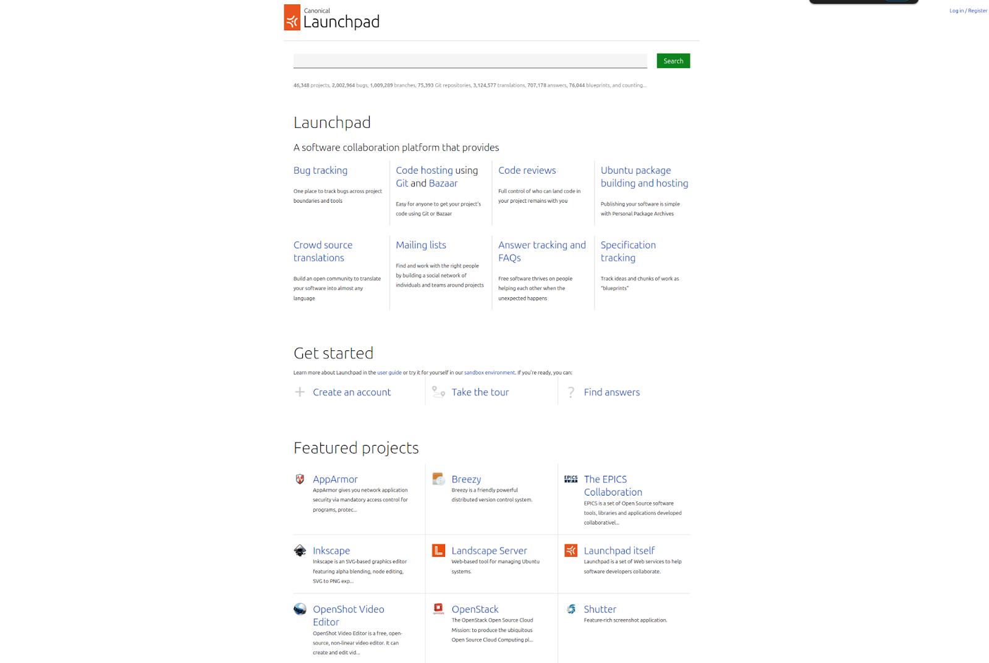Screen dimensions: 989x663
Task: Click the plus icon beside Create an account
Action: (x=300, y=392)
